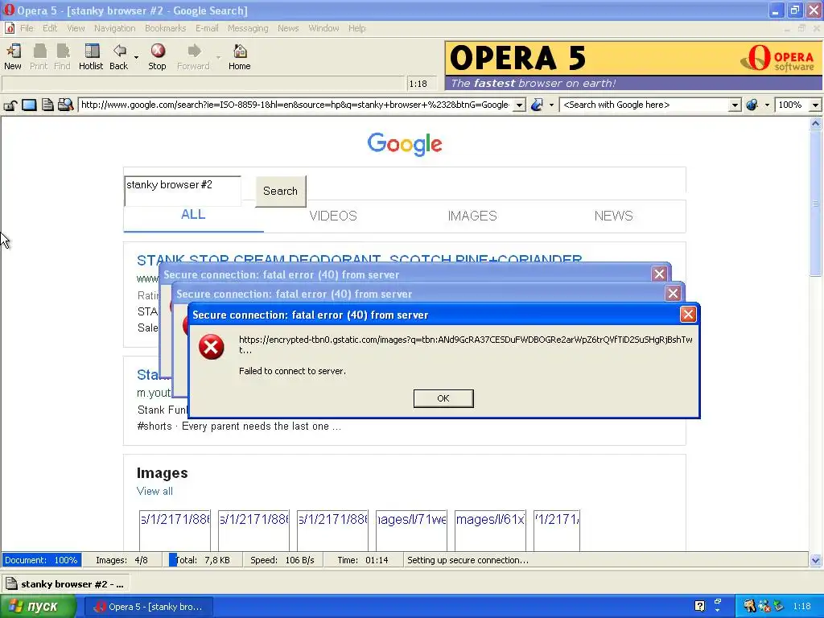This screenshot has height=618, width=824.
Task: Open the File menu
Action: coord(27,28)
